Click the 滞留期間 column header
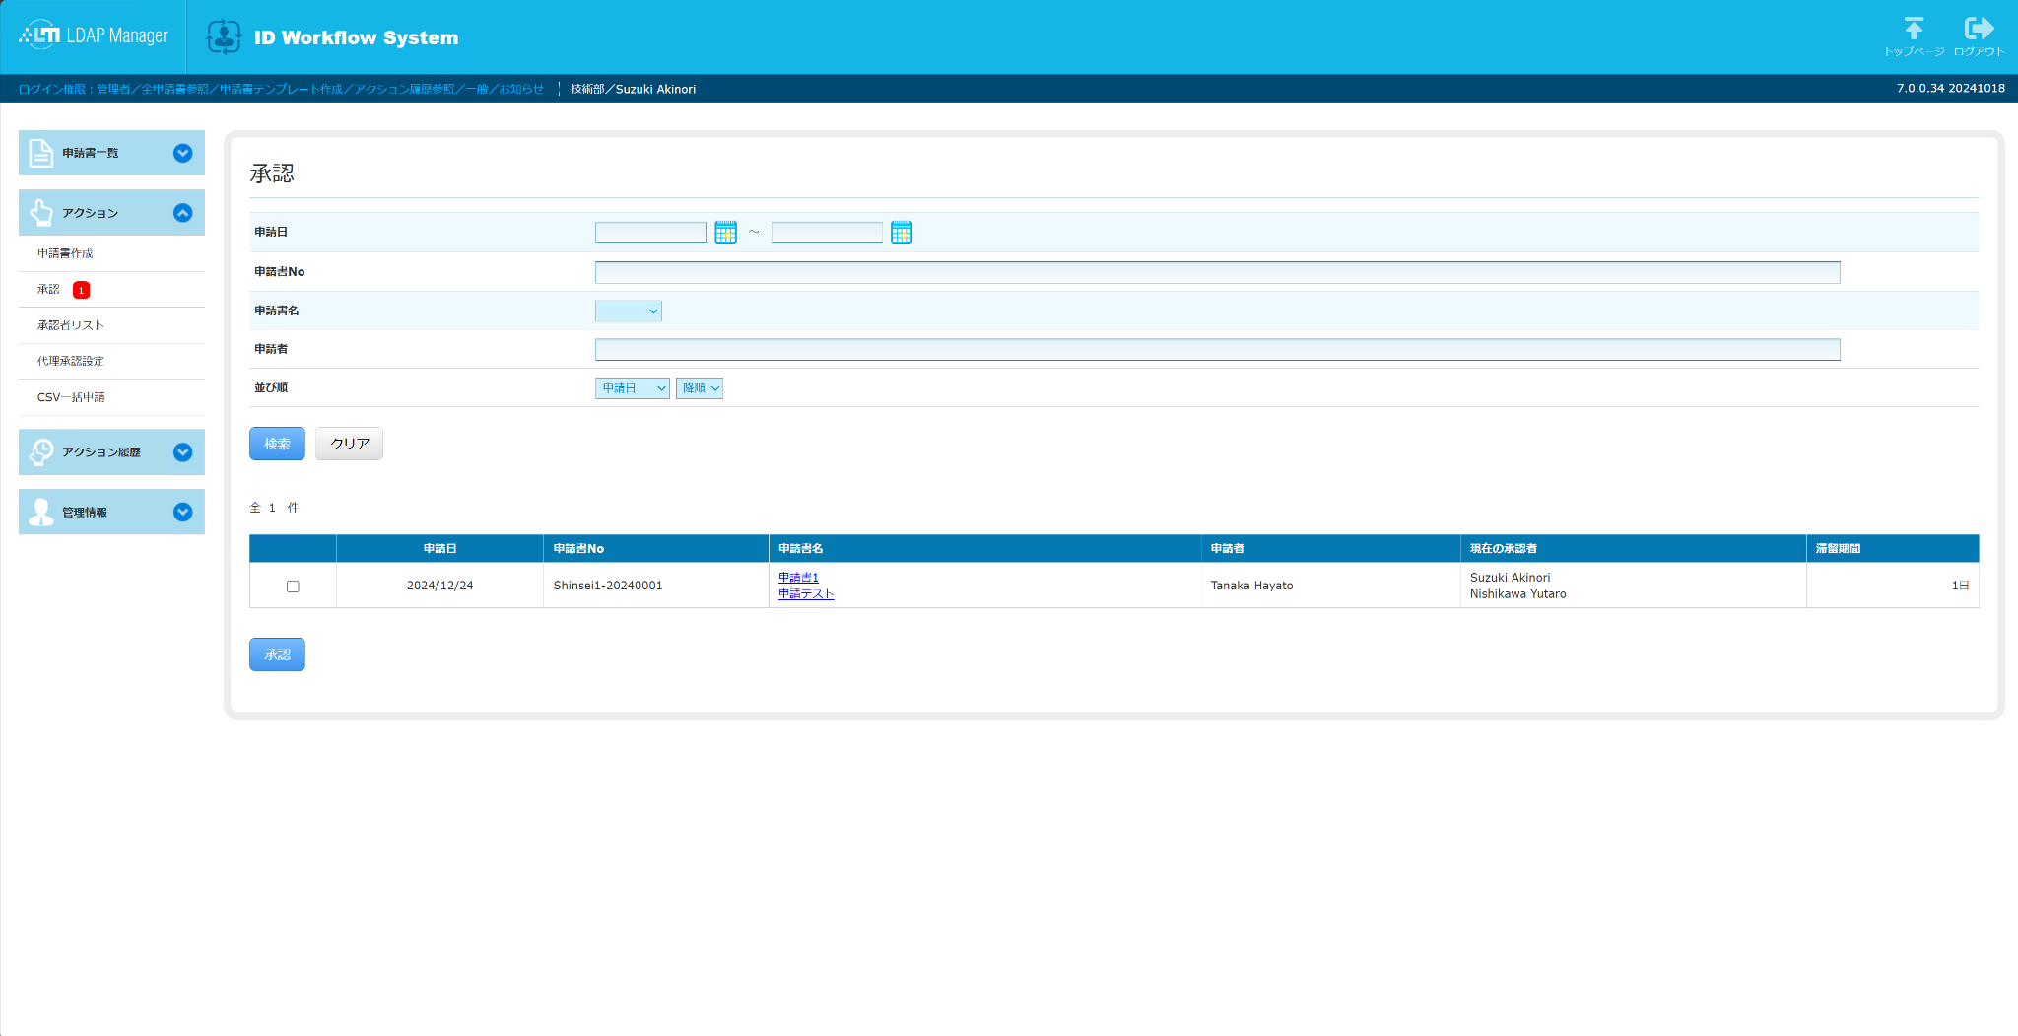Image resolution: width=2018 pixels, height=1036 pixels. (1892, 549)
